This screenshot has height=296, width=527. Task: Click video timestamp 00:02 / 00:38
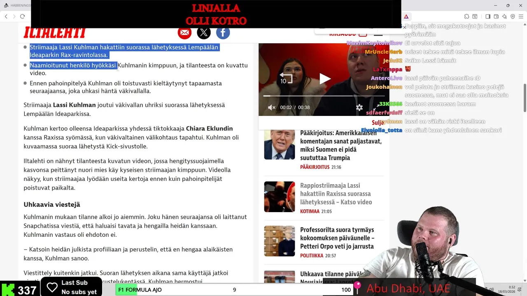point(295,107)
